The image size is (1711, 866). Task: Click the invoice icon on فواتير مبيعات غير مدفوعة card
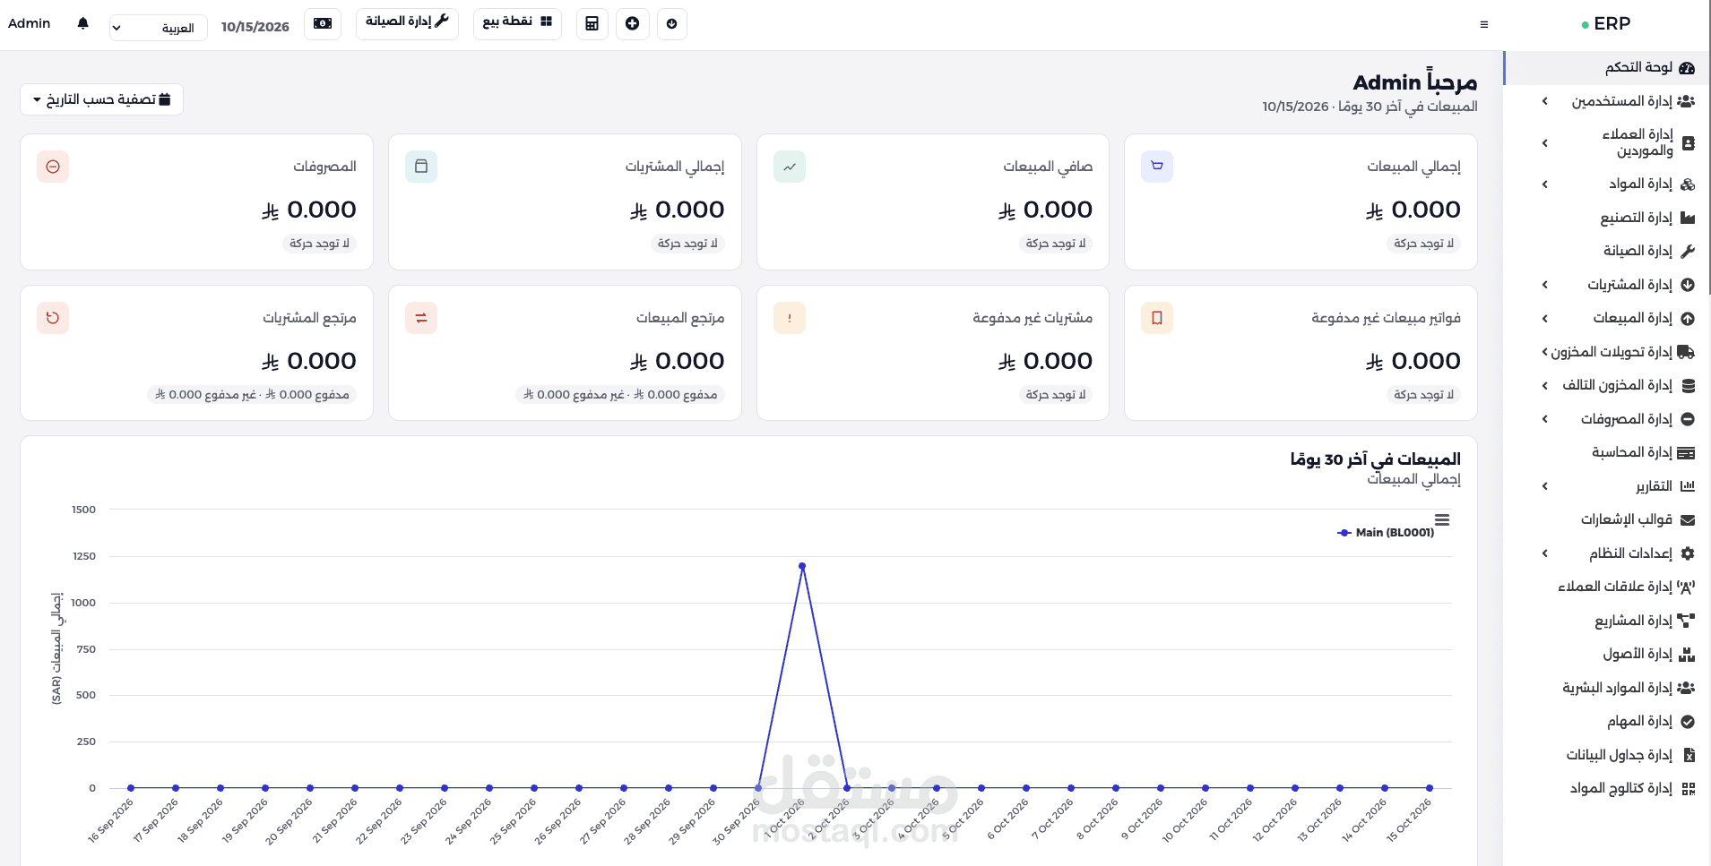tap(1157, 318)
